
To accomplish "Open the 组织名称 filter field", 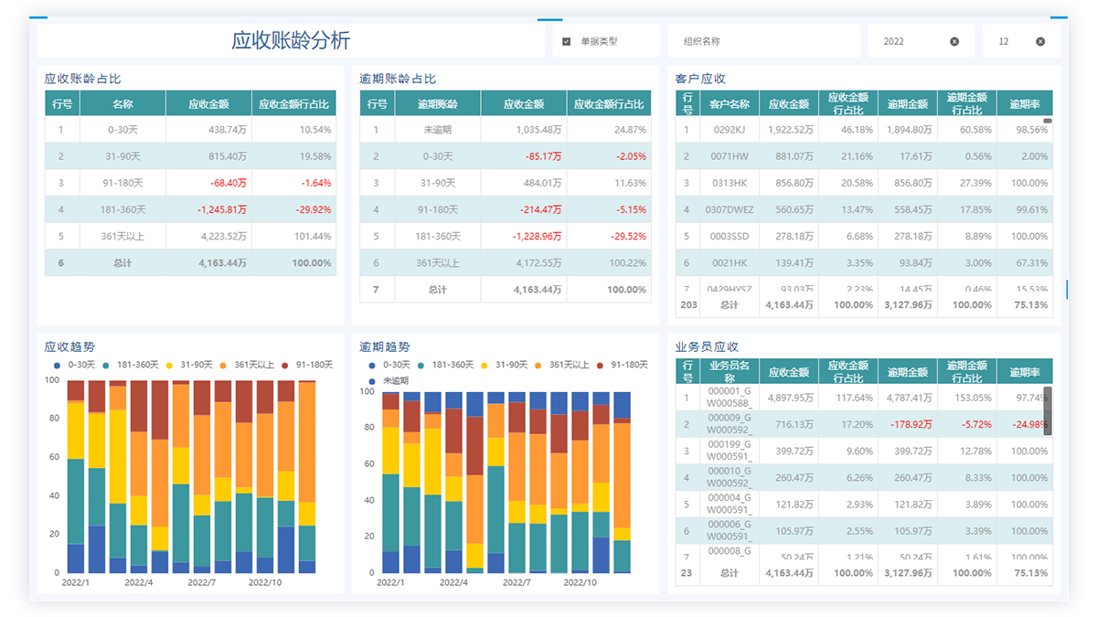I will point(763,42).
